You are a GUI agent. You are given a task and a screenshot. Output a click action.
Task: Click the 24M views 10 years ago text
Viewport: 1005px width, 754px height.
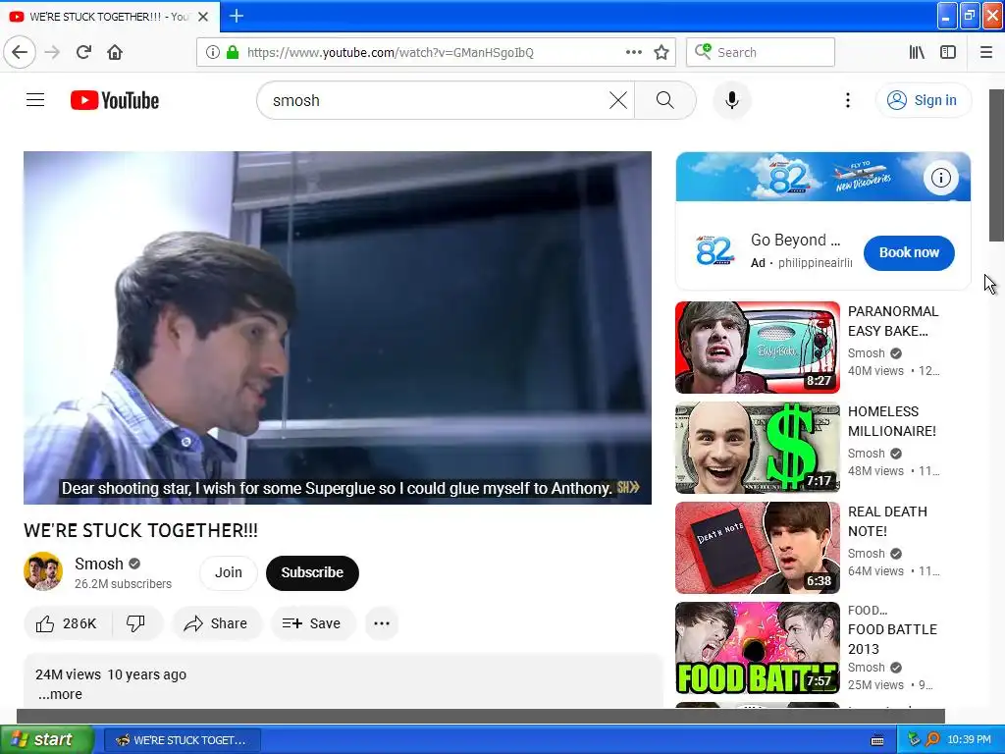point(111,674)
